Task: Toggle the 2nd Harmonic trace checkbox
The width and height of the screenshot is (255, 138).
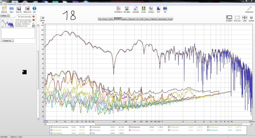Action: pyautogui.click(x=130, y=127)
